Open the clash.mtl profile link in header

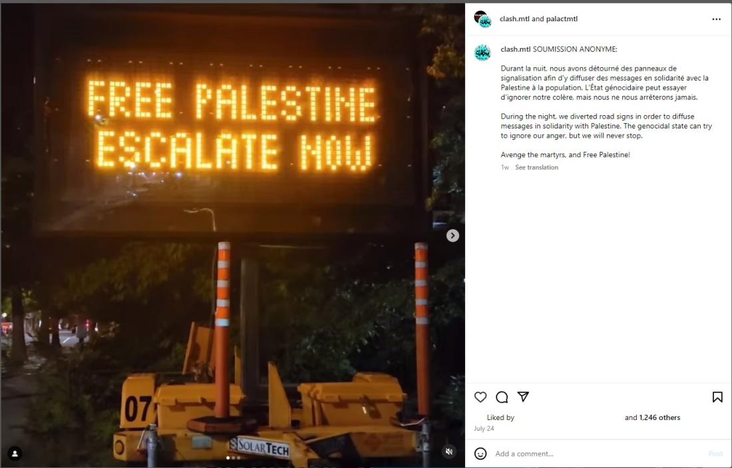coord(514,19)
